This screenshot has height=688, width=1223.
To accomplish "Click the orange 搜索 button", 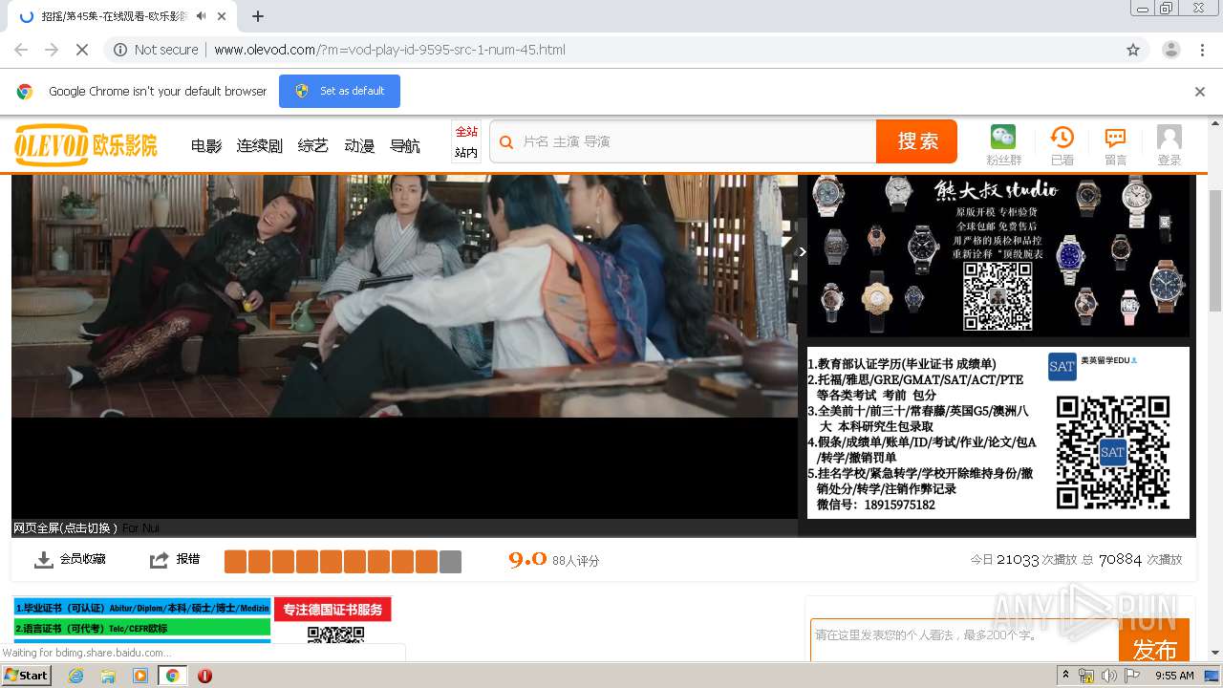I will tap(917, 141).
